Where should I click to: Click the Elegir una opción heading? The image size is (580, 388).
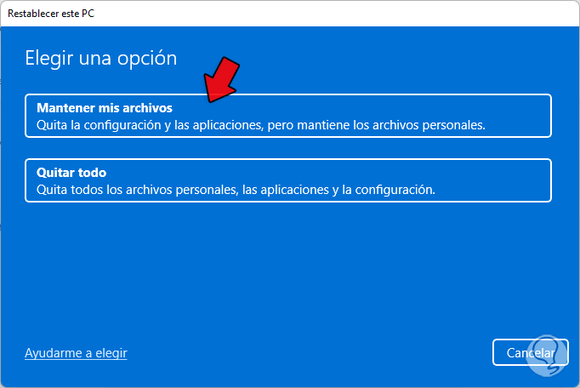click(x=101, y=59)
